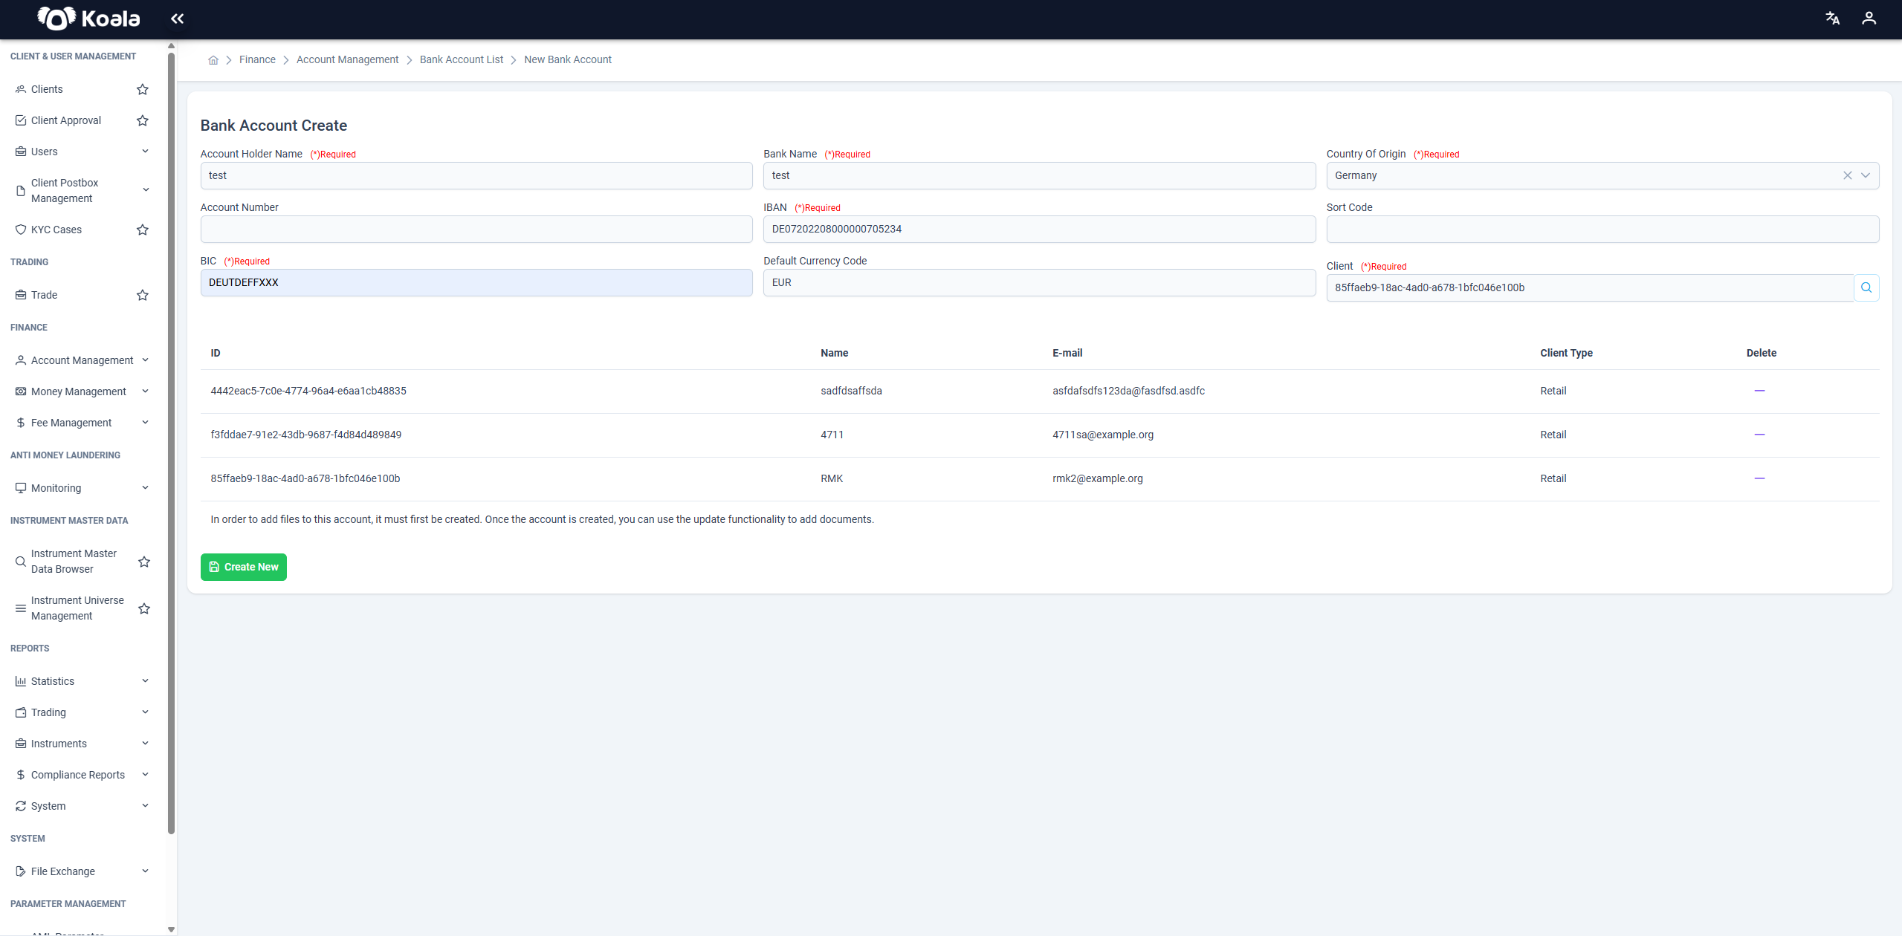Focus the Account Holder Name field
The image size is (1902, 936).
tap(476, 175)
